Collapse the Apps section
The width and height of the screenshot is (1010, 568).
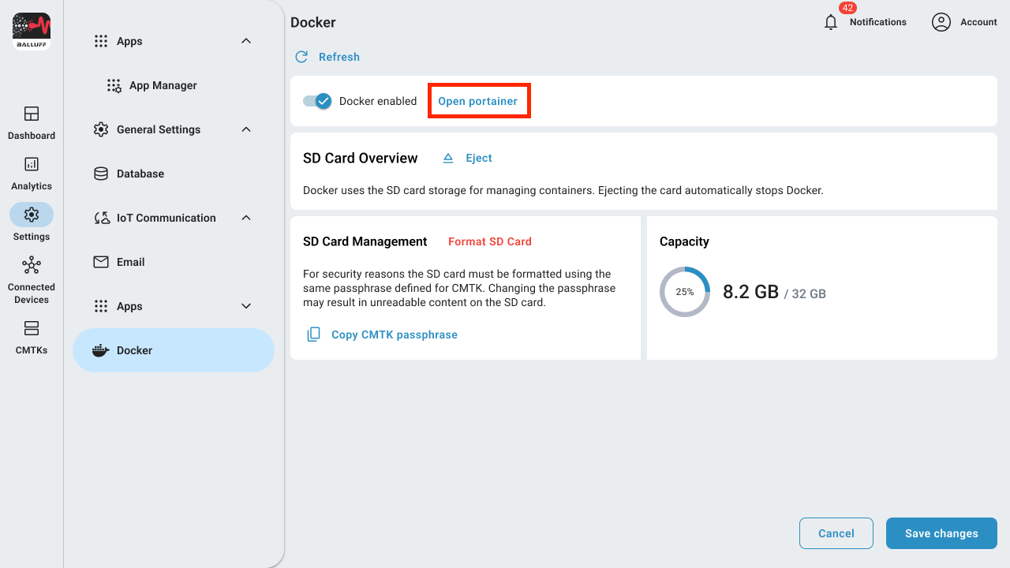point(245,41)
